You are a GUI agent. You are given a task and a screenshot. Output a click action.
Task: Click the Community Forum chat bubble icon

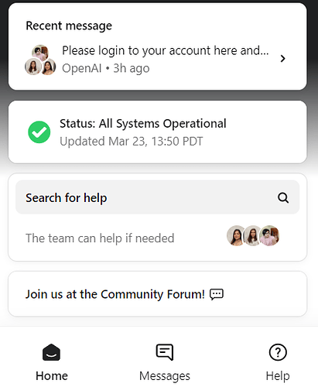[x=217, y=294]
